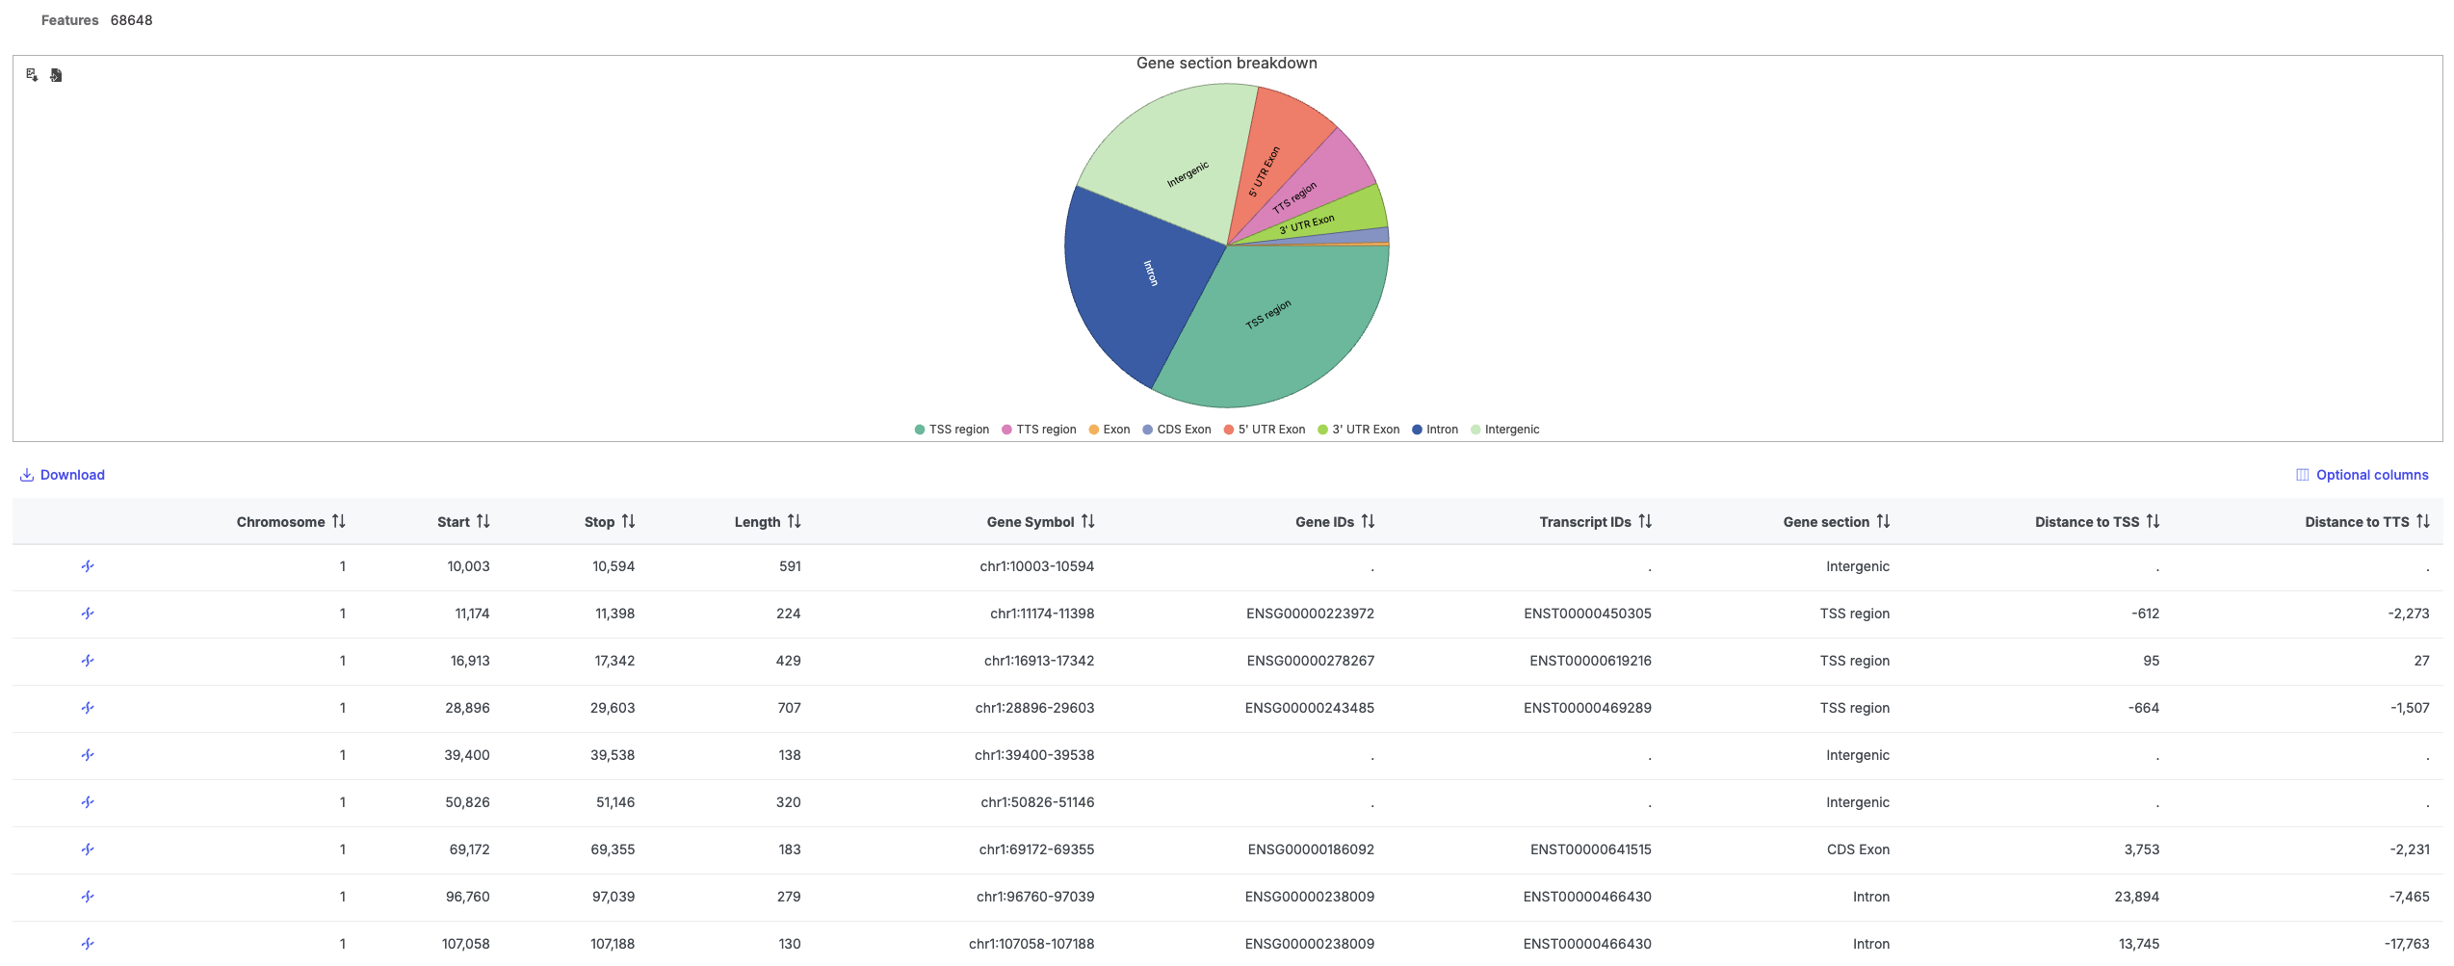Click row icon for chr1:28896-29603
This screenshot has height=966, width=2454.
pos(88,708)
